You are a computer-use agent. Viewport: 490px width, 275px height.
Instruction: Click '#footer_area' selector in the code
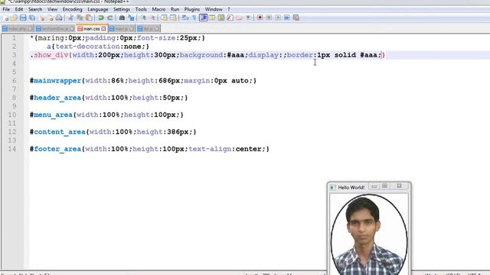[x=56, y=149]
